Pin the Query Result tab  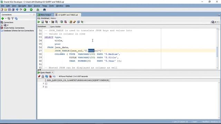(x=39, y=76)
